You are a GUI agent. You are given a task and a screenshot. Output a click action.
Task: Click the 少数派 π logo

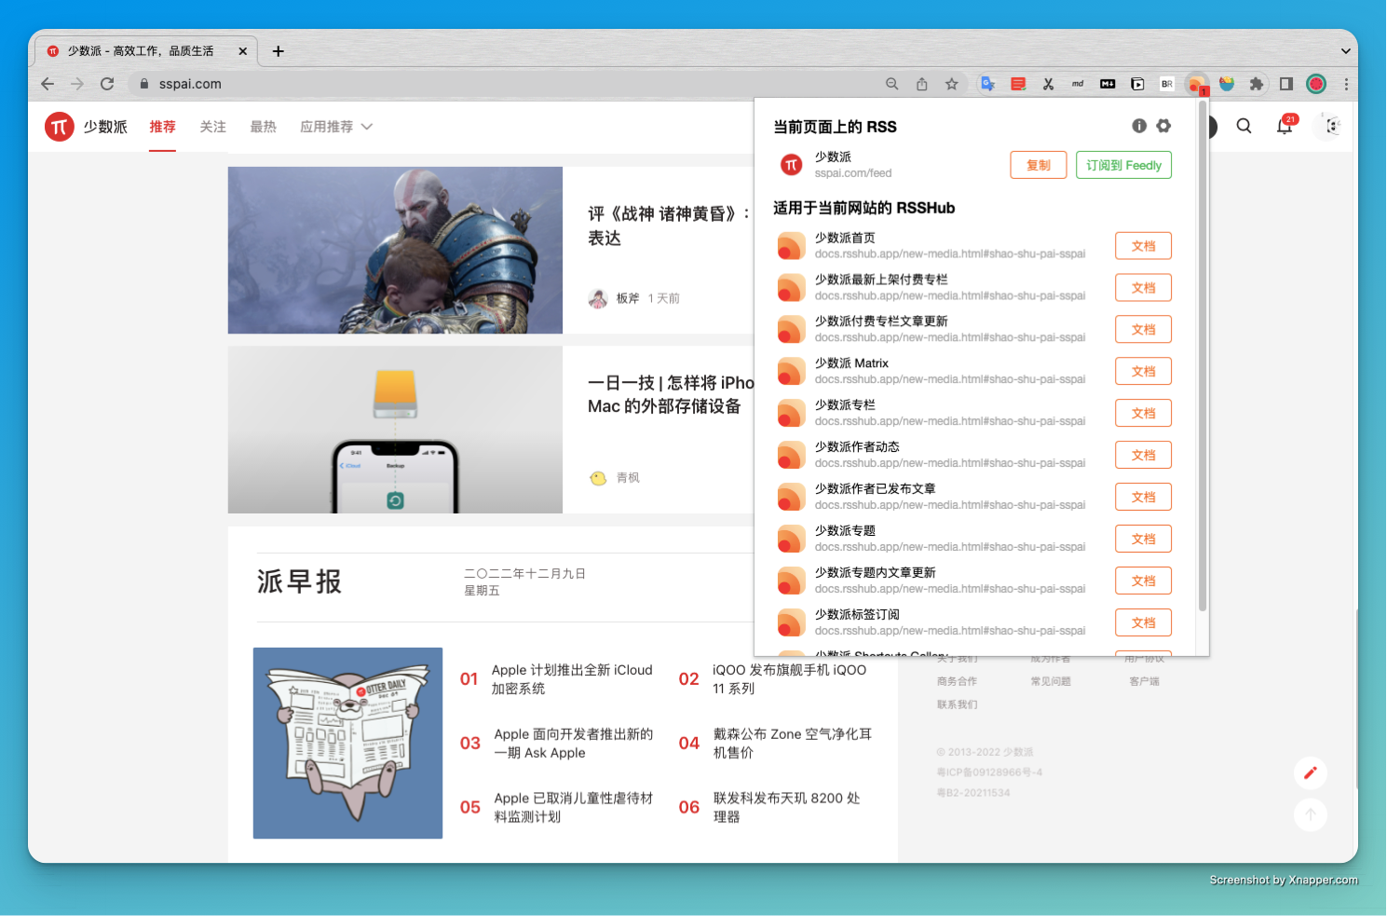(59, 126)
